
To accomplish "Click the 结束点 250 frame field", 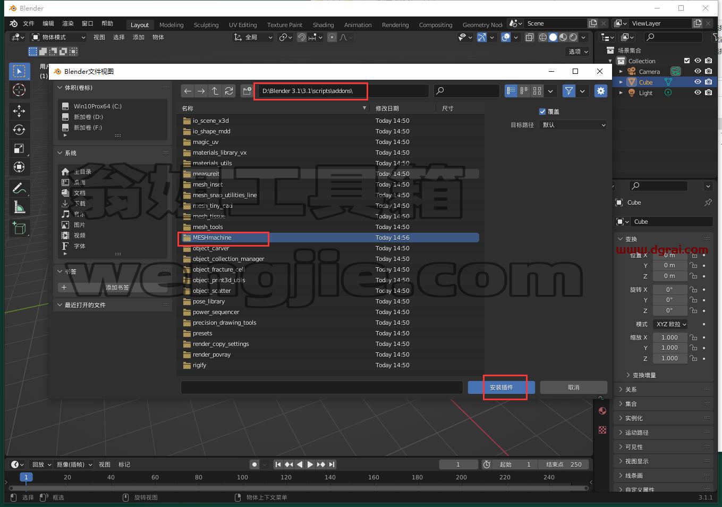I will coord(563,464).
